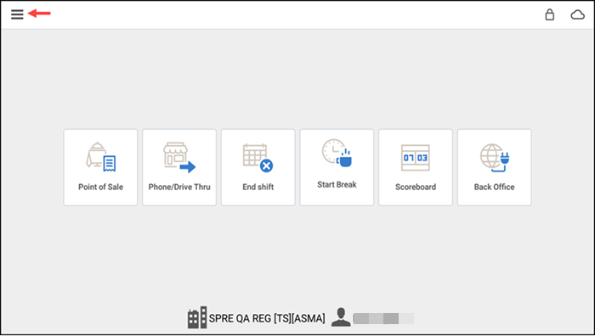Click the Start Break tile
This screenshot has height=336, width=595.
[337, 167]
